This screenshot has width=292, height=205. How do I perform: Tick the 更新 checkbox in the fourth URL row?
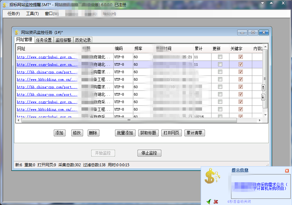[x=220, y=79]
